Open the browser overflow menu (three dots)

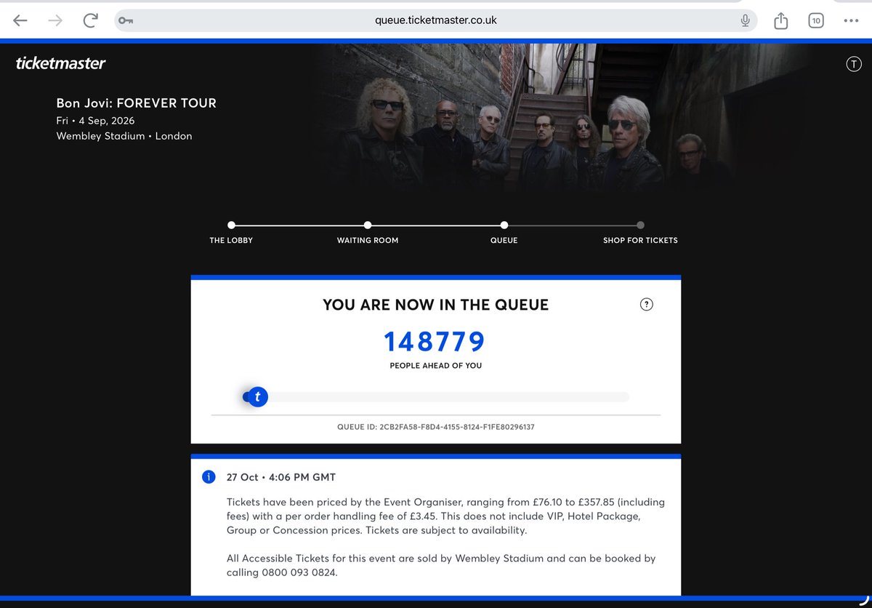850,20
